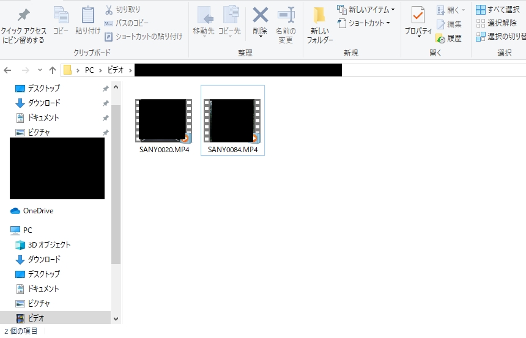Expand chevron after PC in address bar

point(100,70)
